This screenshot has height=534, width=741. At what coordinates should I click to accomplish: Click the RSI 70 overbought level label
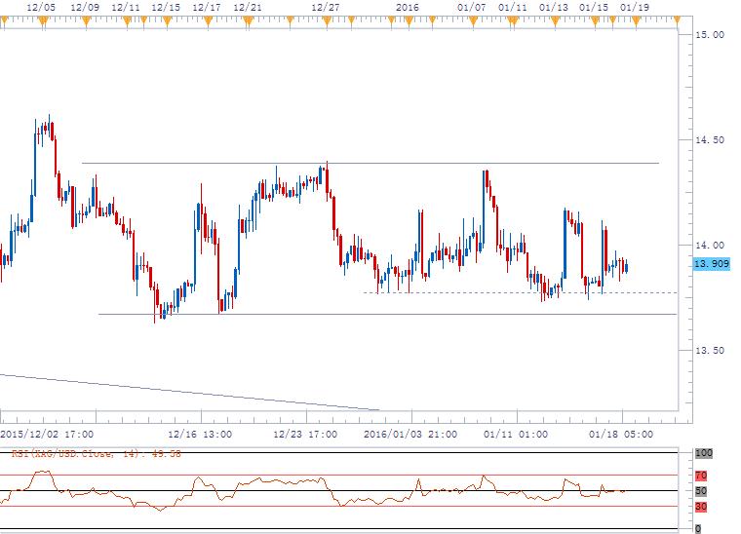pos(701,476)
